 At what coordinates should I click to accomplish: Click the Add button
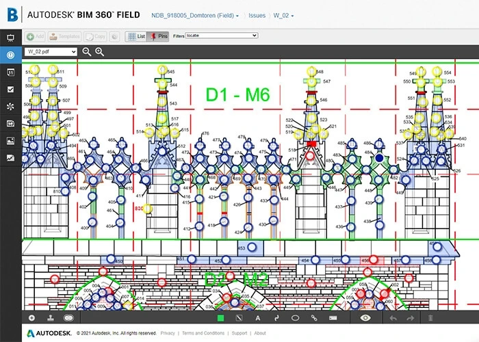pos(35,37)
